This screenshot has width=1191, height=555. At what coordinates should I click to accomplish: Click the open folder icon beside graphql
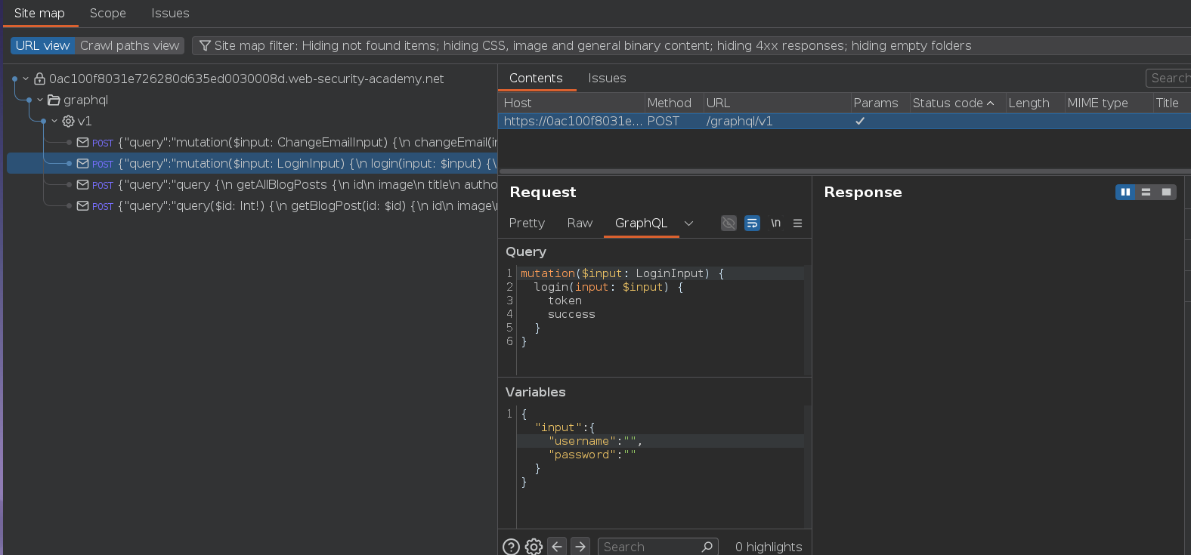click(54, 100)
